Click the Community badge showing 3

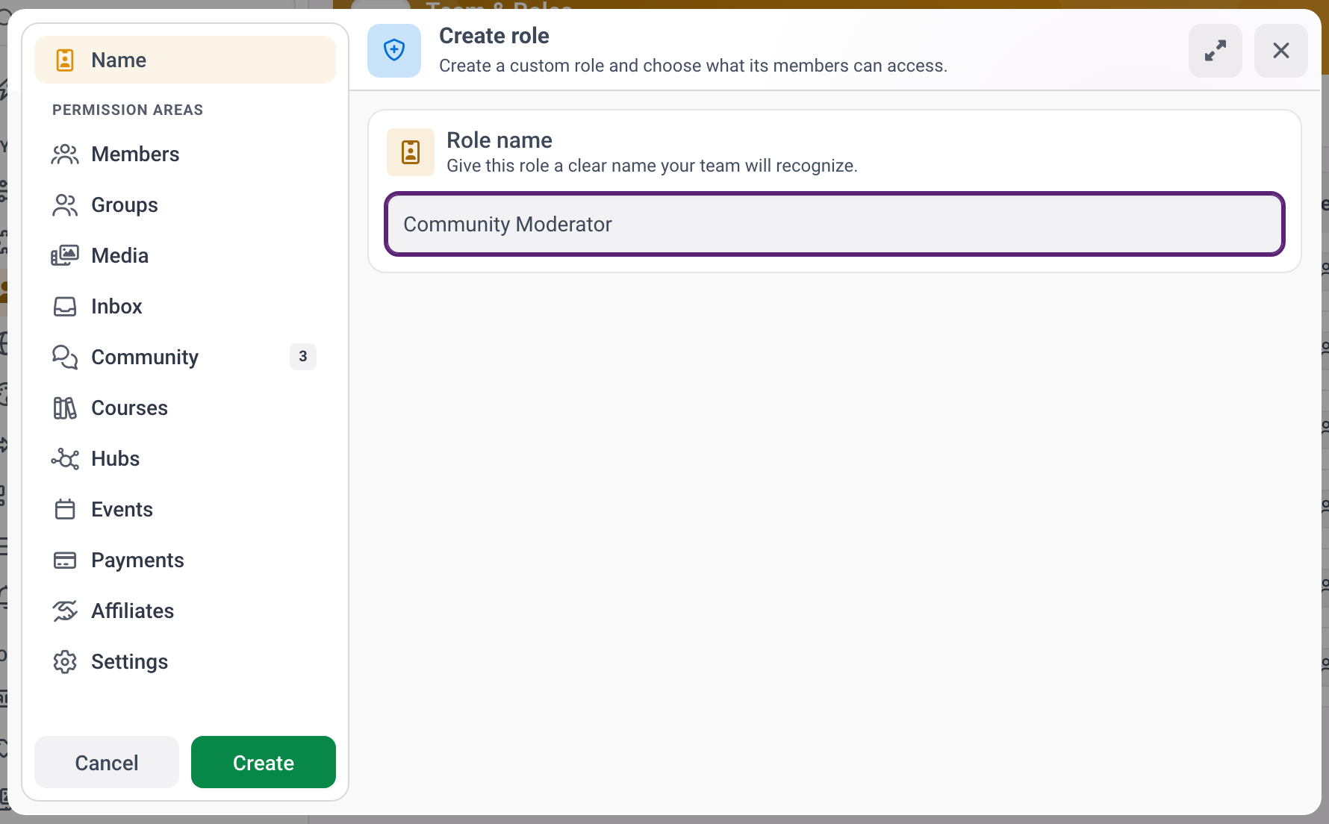tap(303, 357)
